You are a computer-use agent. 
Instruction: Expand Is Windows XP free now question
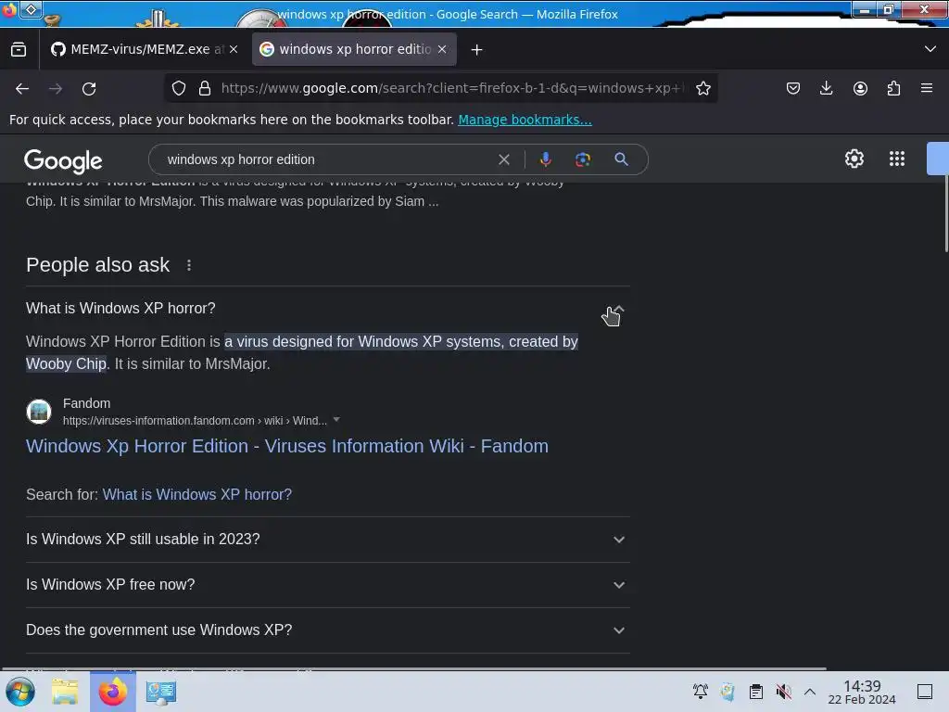(327, 585)
